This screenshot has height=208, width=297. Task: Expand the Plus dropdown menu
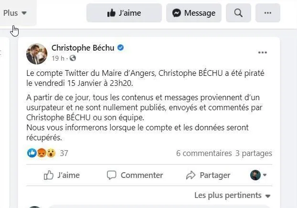pos(15,13)
